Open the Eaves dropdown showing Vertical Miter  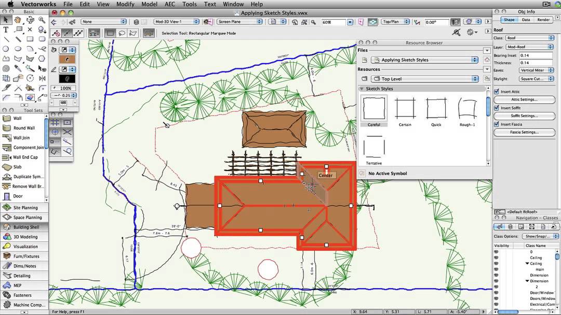(536, 70)
